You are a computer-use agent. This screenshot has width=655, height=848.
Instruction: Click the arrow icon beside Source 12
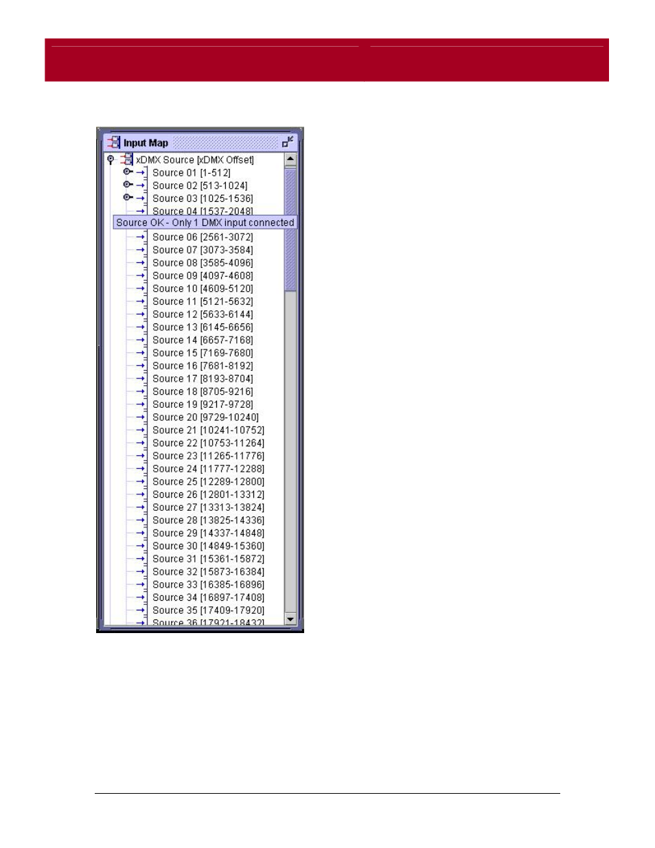141,314
